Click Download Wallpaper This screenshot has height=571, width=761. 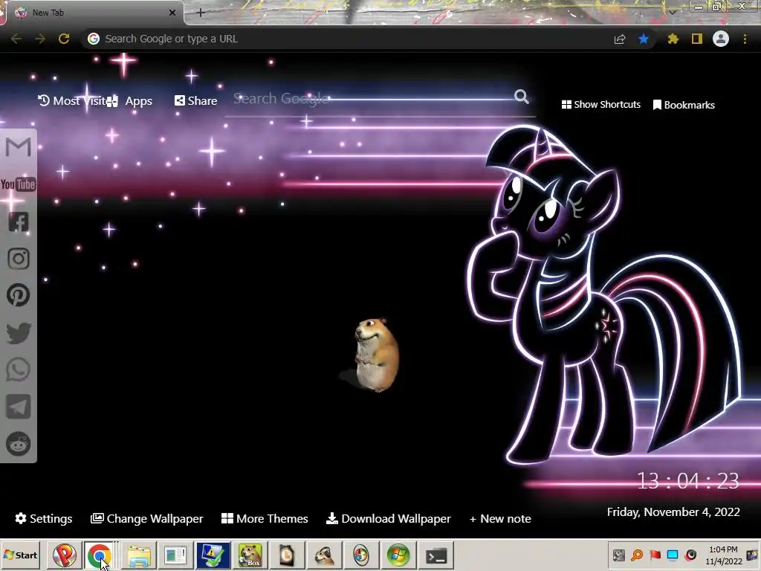pos(389,518)
